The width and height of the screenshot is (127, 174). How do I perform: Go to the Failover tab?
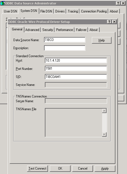click(81, 30)
